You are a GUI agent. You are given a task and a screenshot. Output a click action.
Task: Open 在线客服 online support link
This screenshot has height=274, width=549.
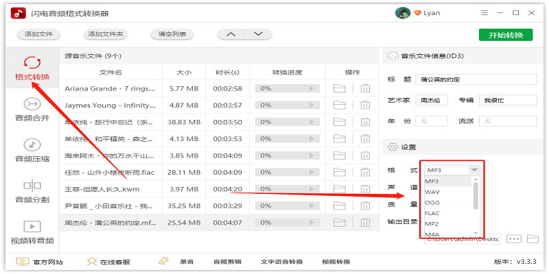click(108, 262)
